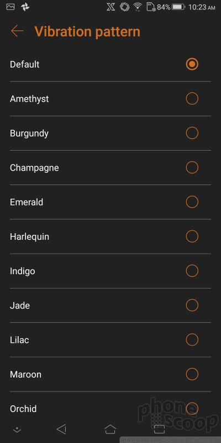Choose the Emerald vibration pattern

coord(110,202)
